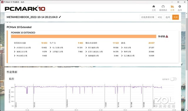188x111 pixels.
Task: Click the PCMARK 10 logo
Action: 25,8
